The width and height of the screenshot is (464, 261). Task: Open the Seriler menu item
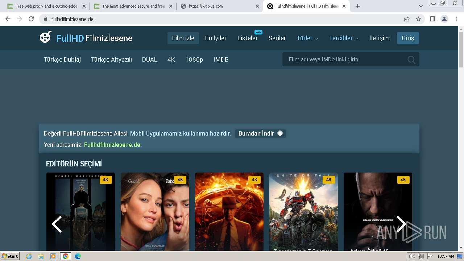coord(277,38)
